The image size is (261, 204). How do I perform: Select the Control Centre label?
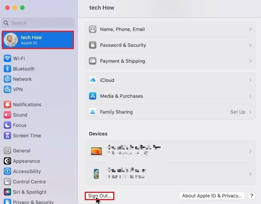click(x=29, y=182)
